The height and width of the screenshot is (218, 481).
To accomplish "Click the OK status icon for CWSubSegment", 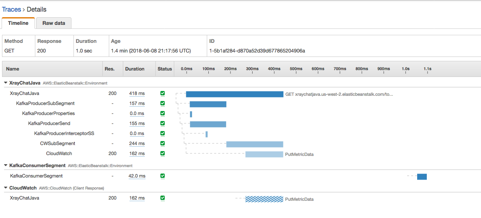I will point(163,143).
